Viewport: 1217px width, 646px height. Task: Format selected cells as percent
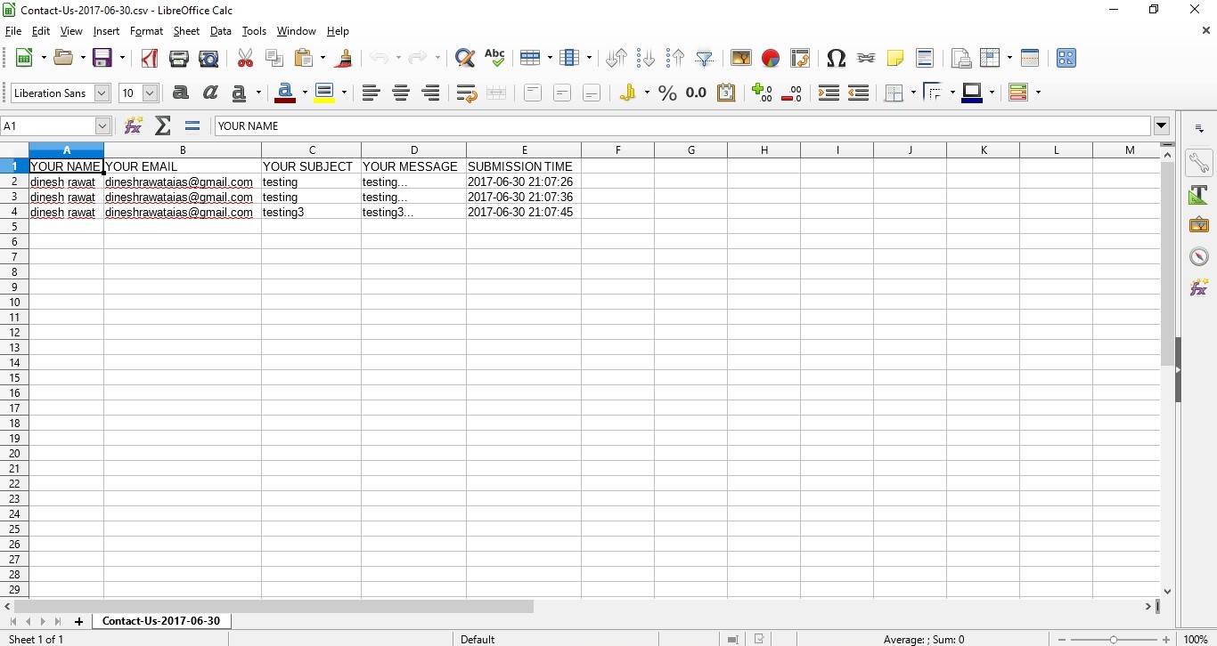[x=667, y=93]
